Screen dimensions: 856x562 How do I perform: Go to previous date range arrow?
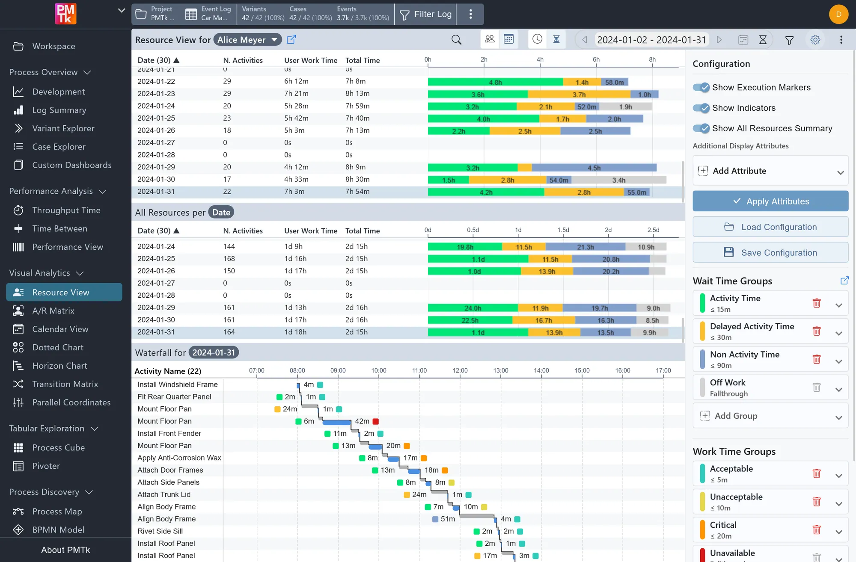(584, 40)
